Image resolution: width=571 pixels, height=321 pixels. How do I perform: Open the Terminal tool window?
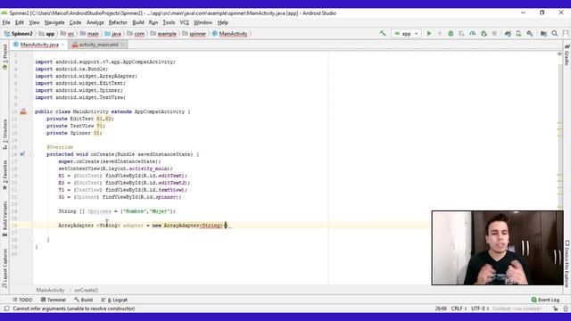pyautogui.click(x=54, y=300)
